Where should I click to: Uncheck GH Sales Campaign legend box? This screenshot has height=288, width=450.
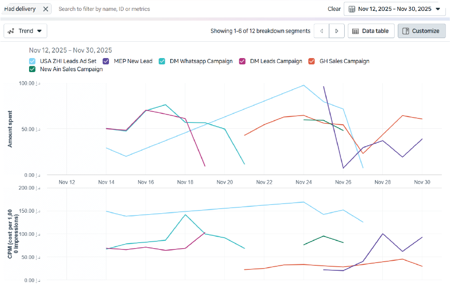(312, 61)
